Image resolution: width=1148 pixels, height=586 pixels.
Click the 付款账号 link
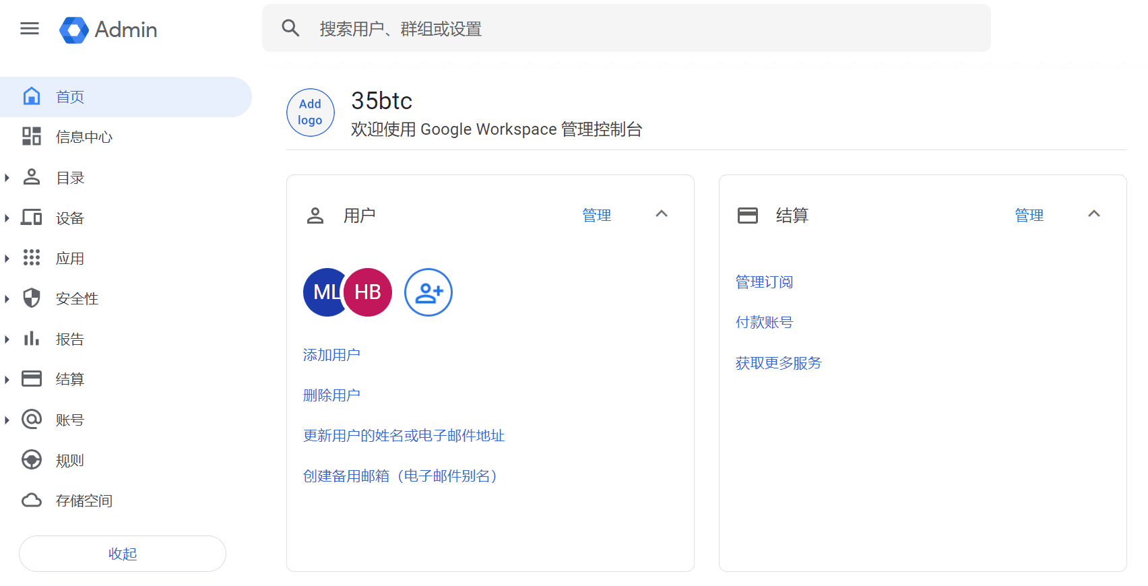(x=764, y=323)
